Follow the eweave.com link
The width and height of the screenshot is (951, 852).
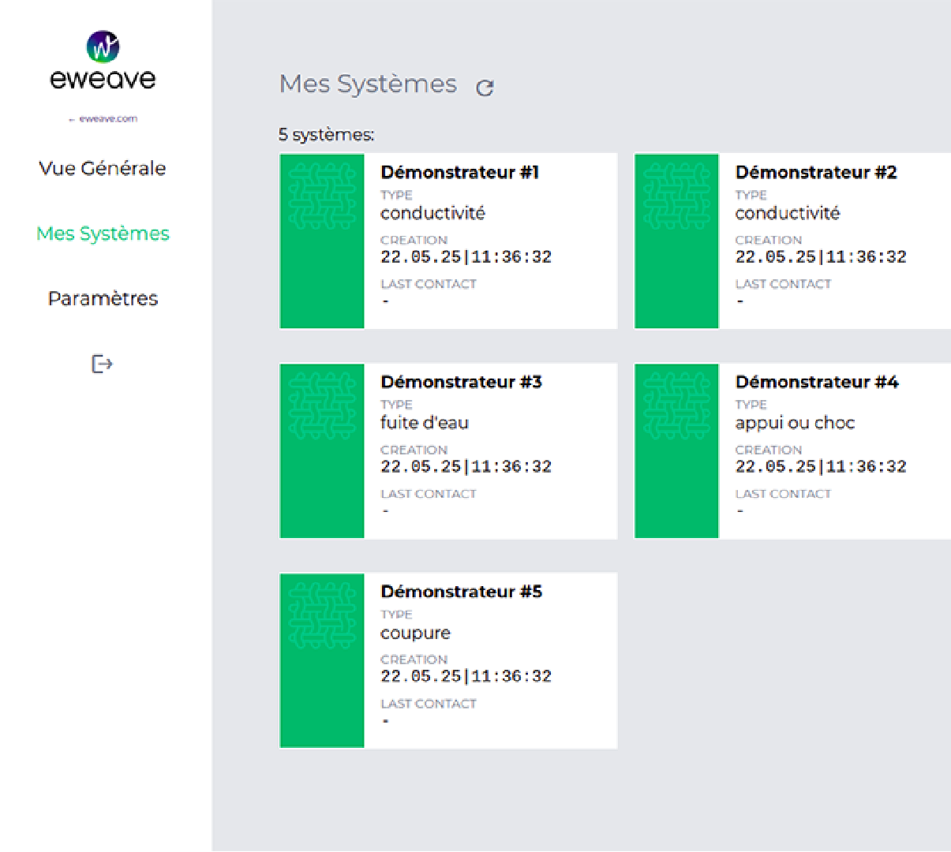click(x=103, y=119)
